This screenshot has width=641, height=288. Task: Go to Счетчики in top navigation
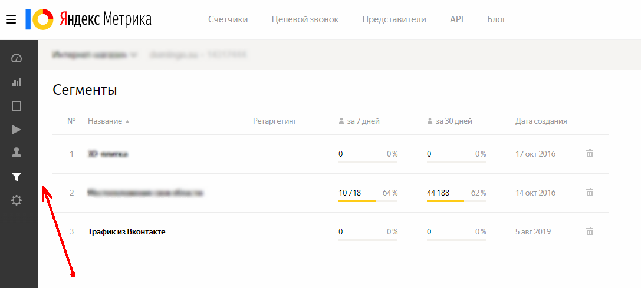(x=228, y=19)
